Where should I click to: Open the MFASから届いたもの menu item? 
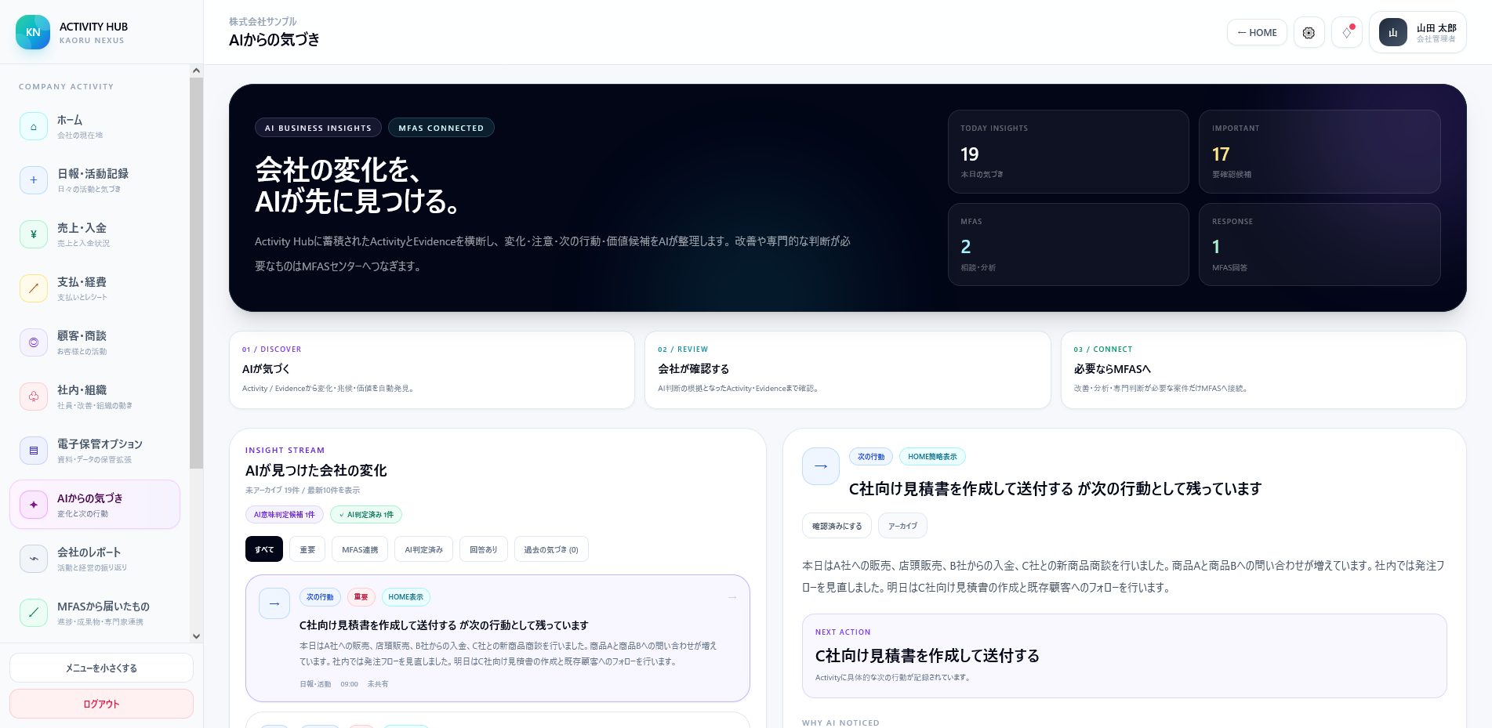pos(95,613)
